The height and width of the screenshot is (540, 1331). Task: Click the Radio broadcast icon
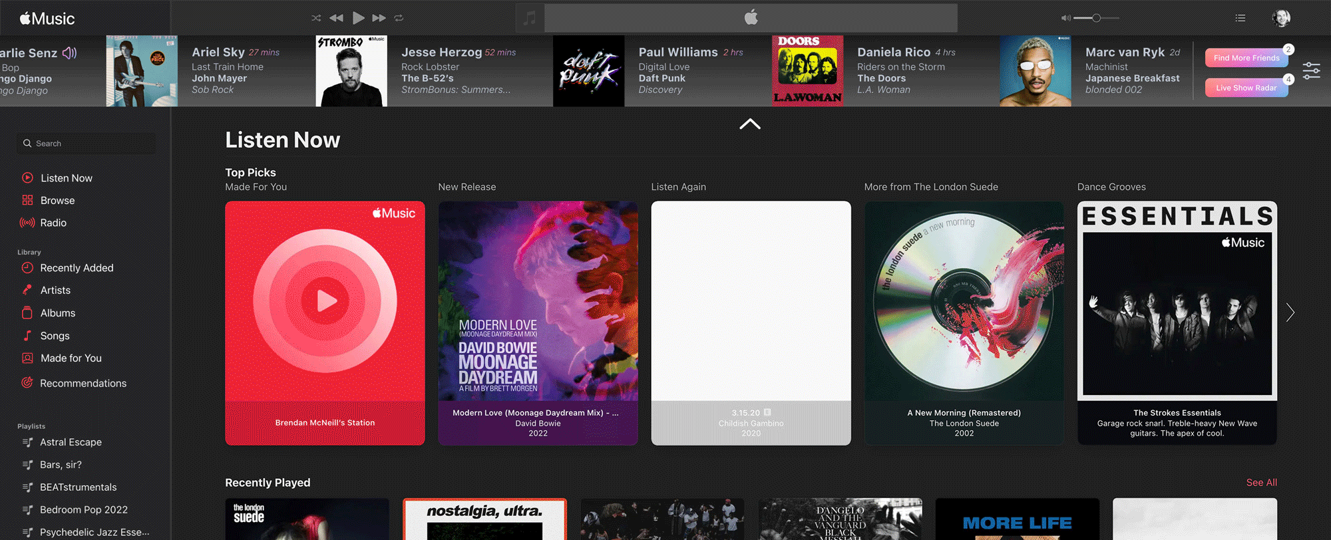tap(27, 223)
